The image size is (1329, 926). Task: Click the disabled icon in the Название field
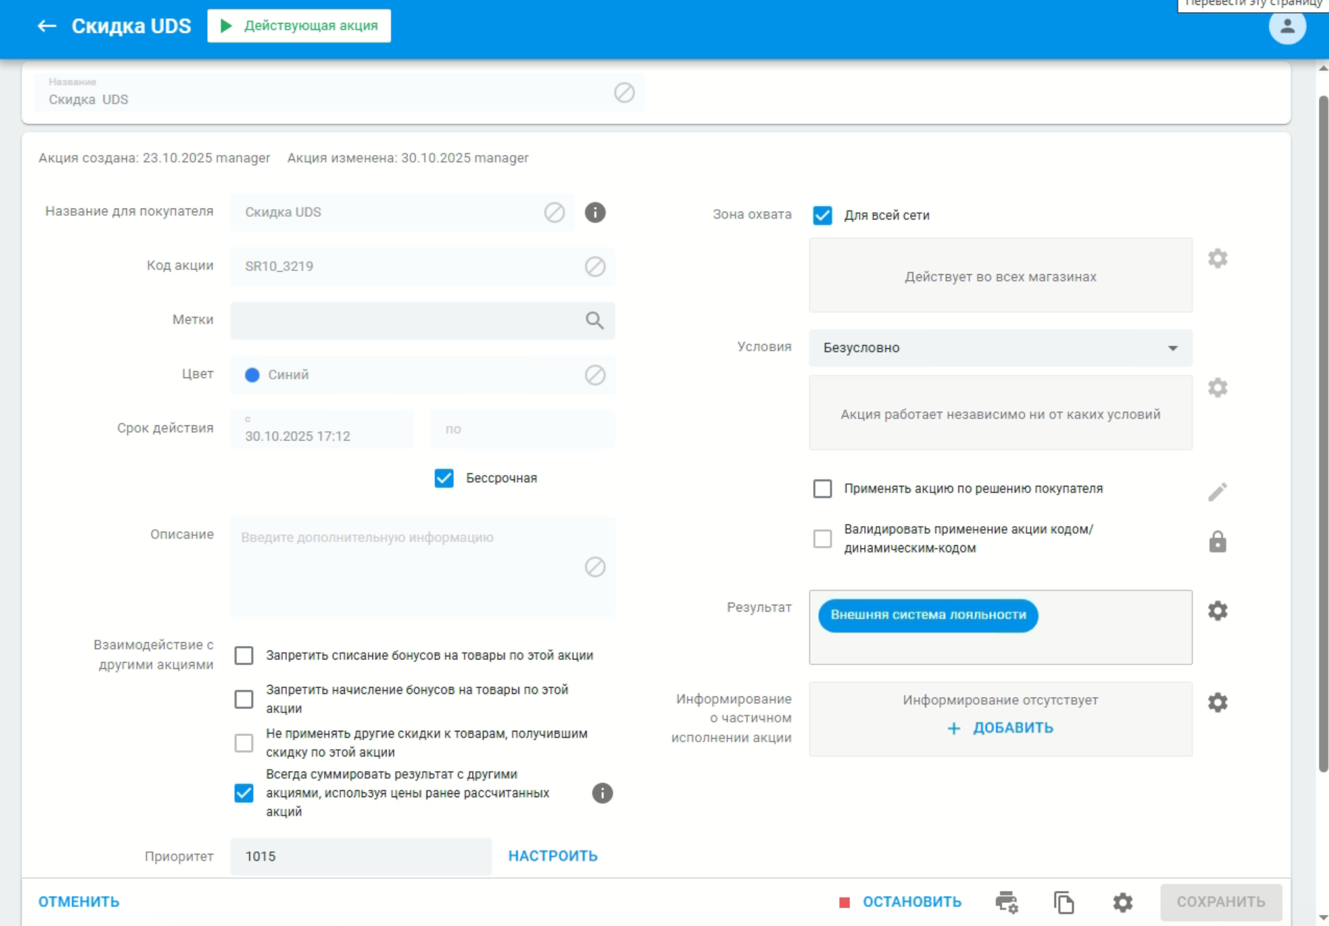pos(624,92)
